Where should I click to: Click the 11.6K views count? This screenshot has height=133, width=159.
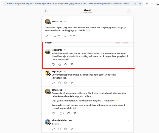click(87, 13)
